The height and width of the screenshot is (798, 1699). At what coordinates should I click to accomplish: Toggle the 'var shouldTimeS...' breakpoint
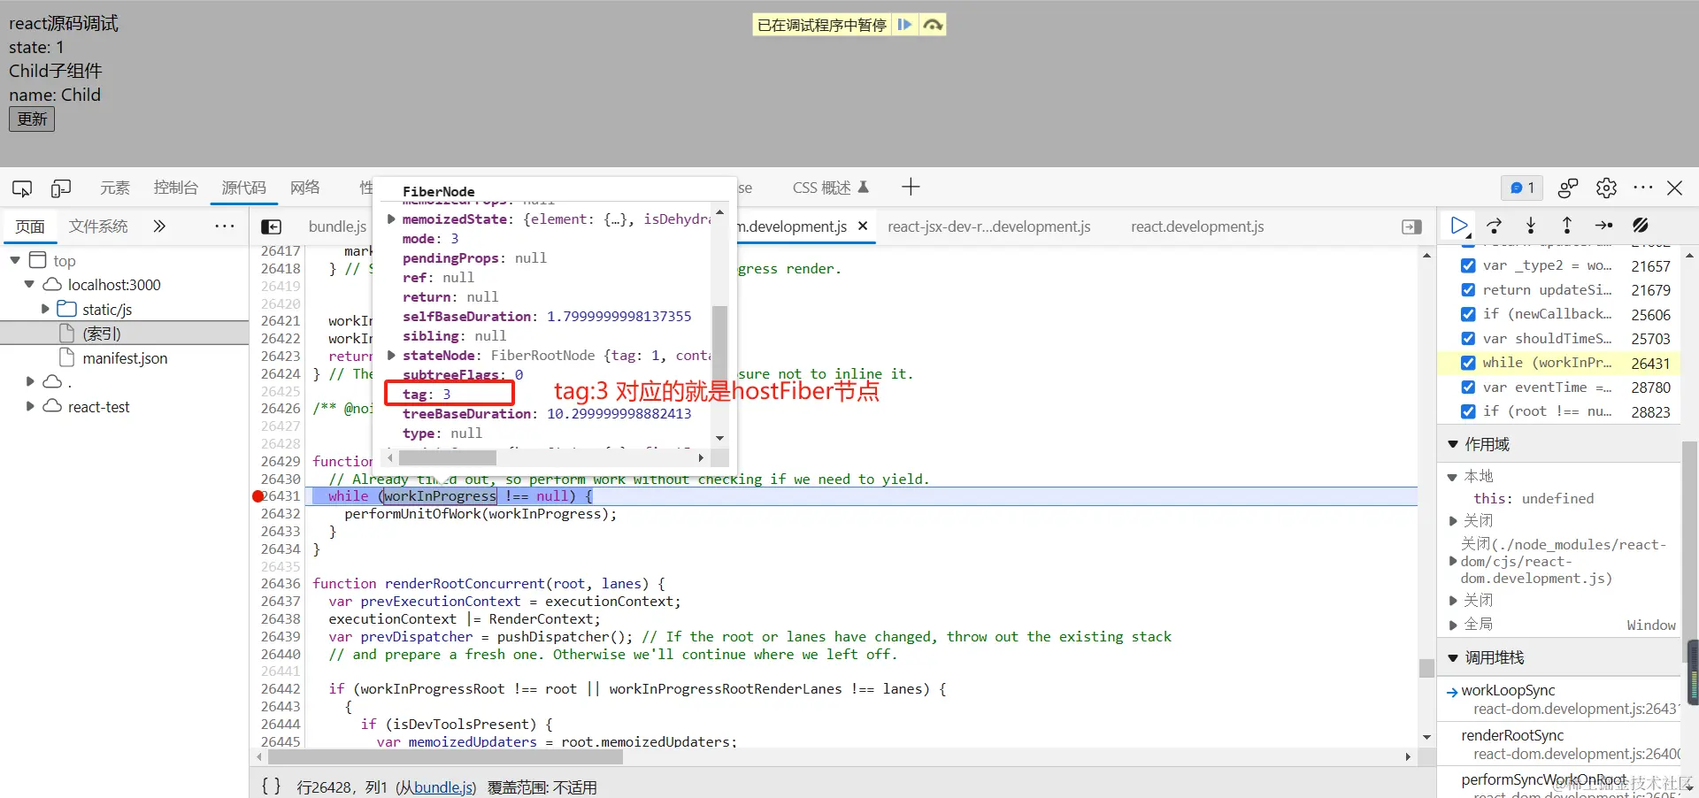(x=1468, y=338)
